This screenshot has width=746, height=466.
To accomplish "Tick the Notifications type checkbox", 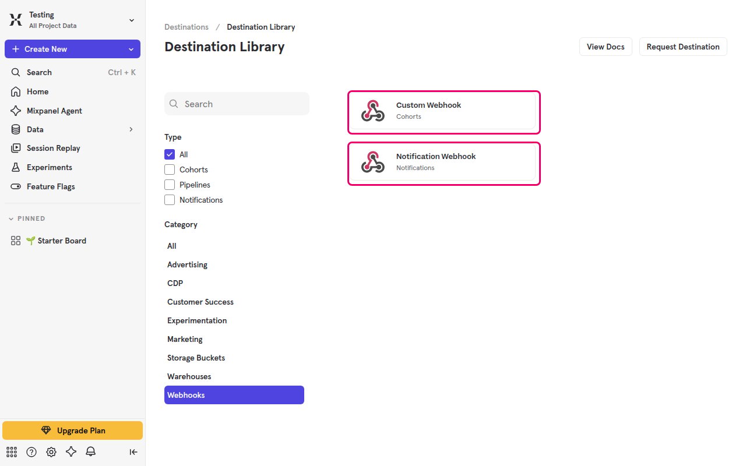I will click(x=170, y=200).
